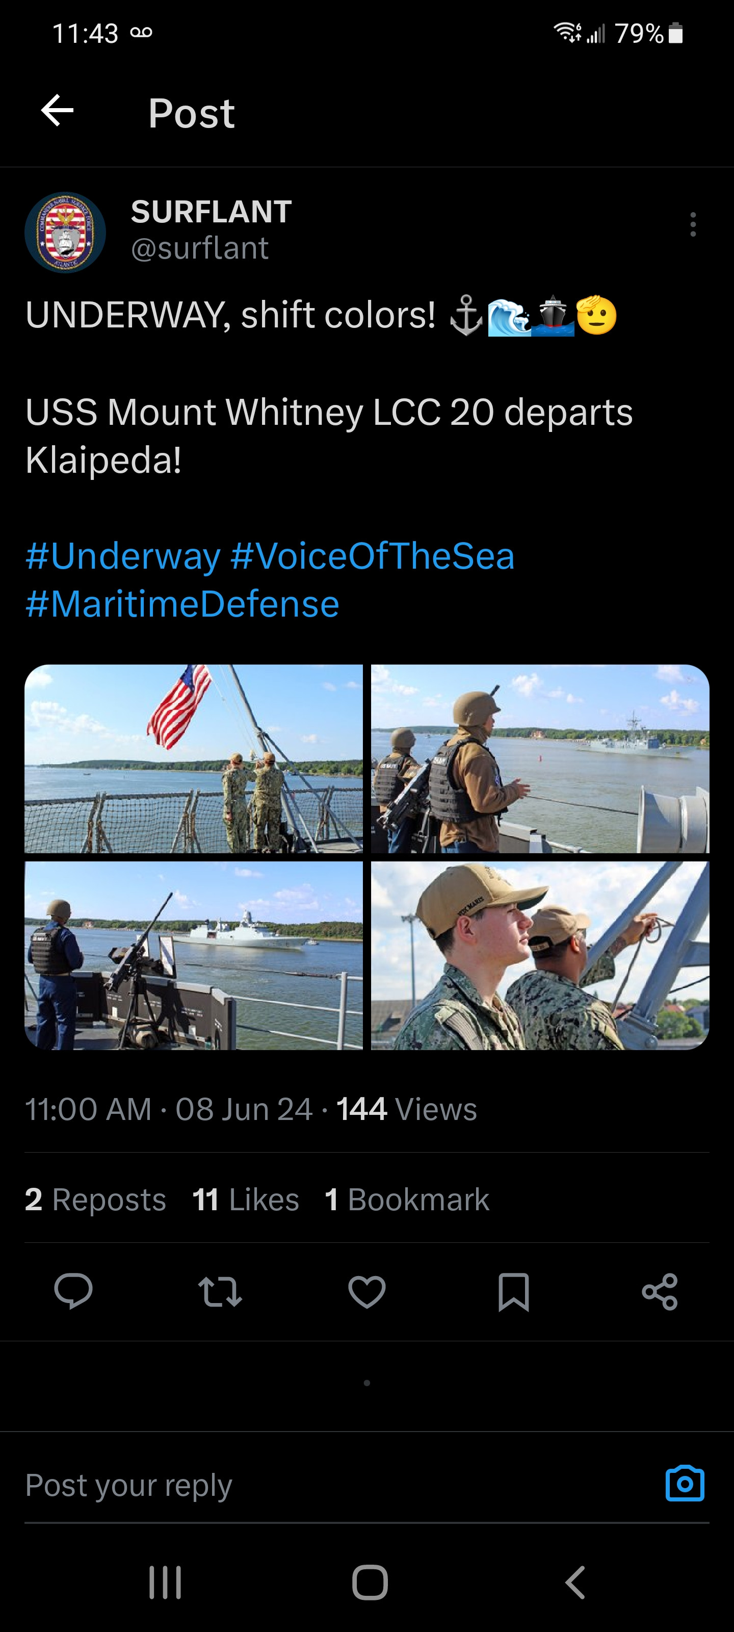This screenshot has width=734, height=1632.
Task: Tap the camera icon in reply bar
Action: click(x=685, y=1484)
